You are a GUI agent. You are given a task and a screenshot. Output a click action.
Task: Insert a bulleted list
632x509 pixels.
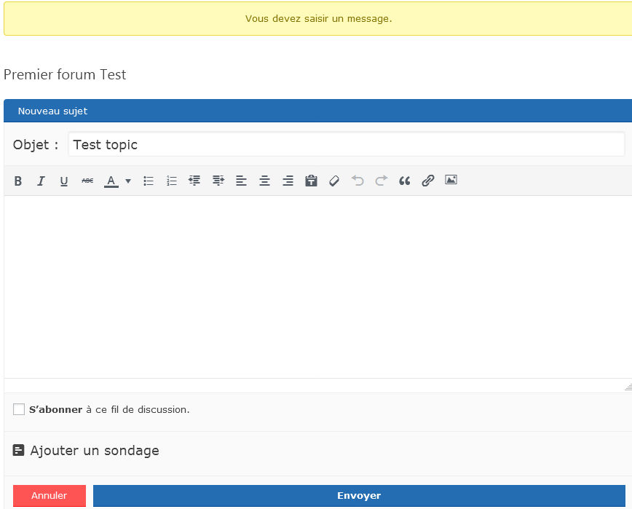(149, 181)
